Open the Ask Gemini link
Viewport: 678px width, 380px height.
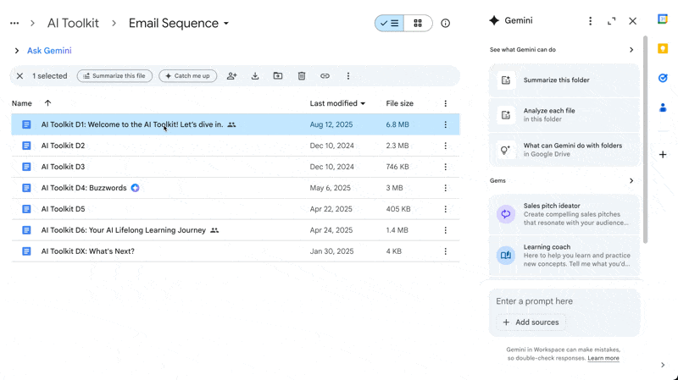point(49,51)
